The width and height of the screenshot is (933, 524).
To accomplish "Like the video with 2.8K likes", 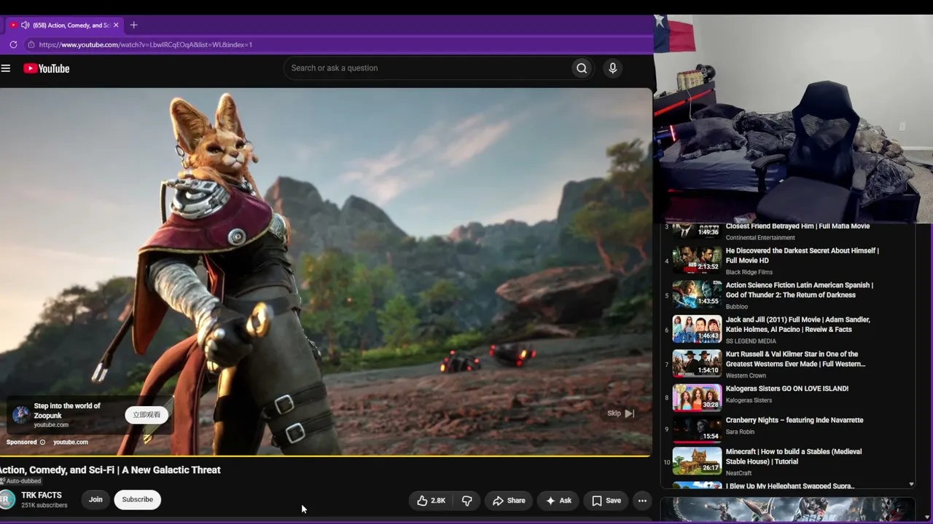I will pos(431,501).
